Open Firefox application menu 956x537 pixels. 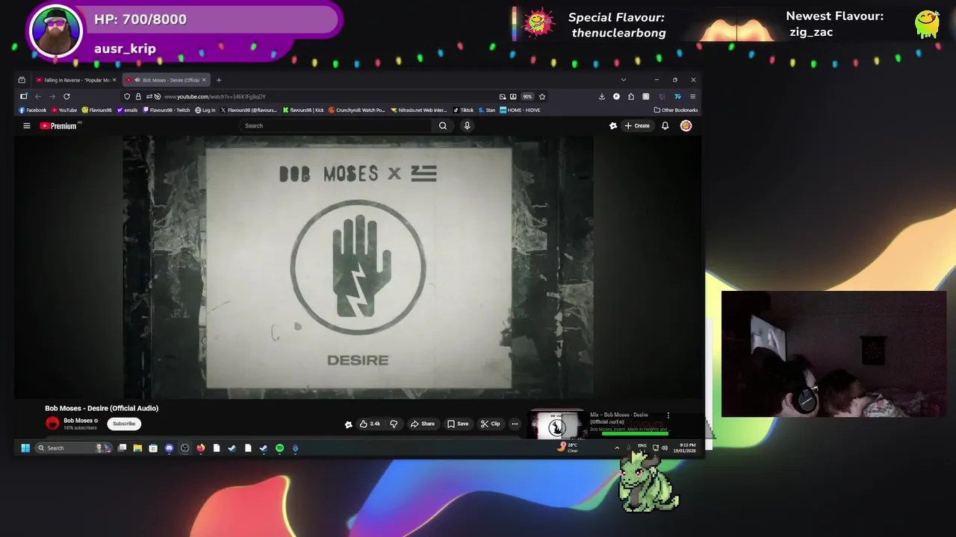(692, 96)
